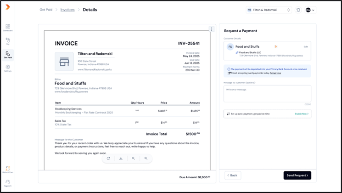Open the three-dot menu on invoice preview

tap(212, 29)
